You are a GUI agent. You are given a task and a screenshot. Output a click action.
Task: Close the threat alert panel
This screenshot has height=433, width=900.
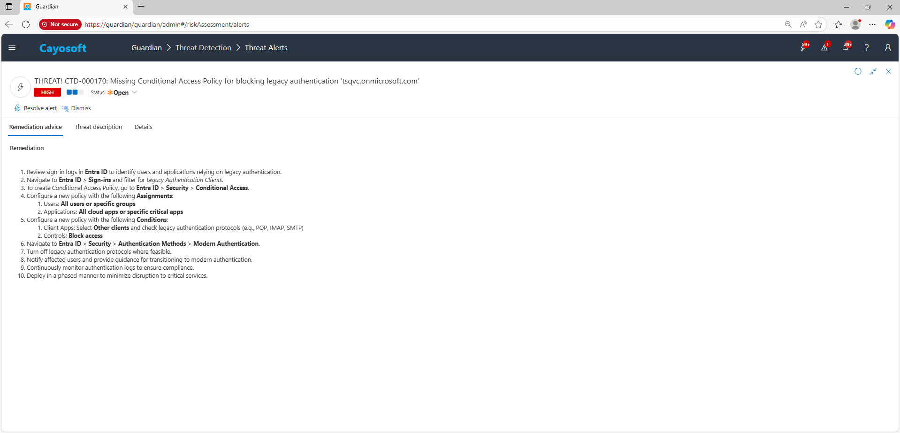pyautogui.click(x=888, y=71)
